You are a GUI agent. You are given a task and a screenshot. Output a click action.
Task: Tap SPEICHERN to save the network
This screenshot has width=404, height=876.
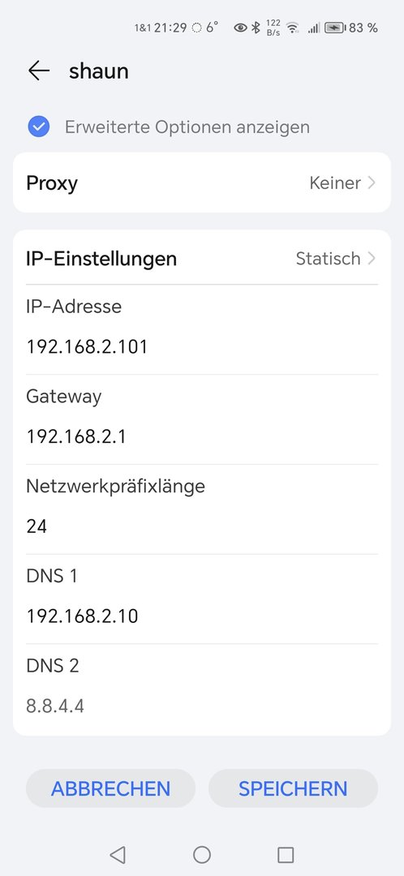[294, 788]
